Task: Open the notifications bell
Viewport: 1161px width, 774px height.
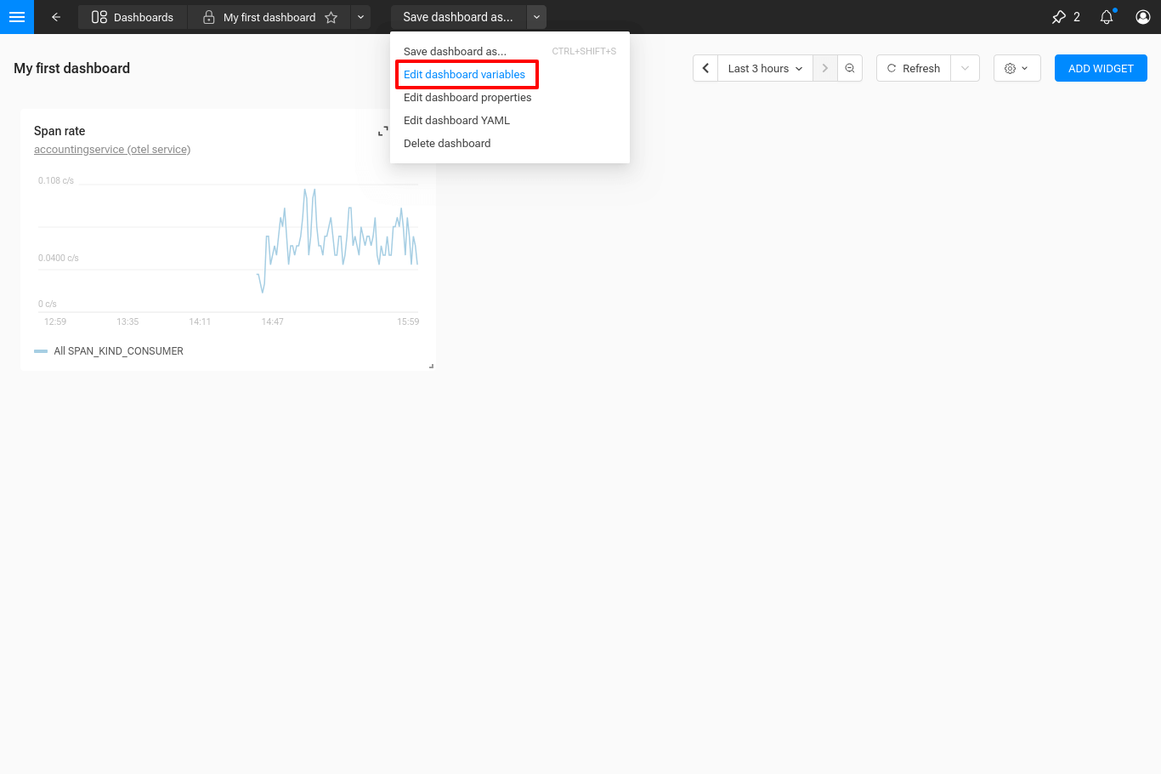Action: [1107, 16]
